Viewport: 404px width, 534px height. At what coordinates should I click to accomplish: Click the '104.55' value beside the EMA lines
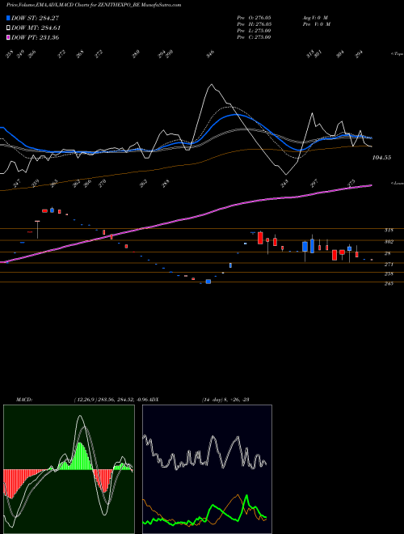(x=381, y=158)
